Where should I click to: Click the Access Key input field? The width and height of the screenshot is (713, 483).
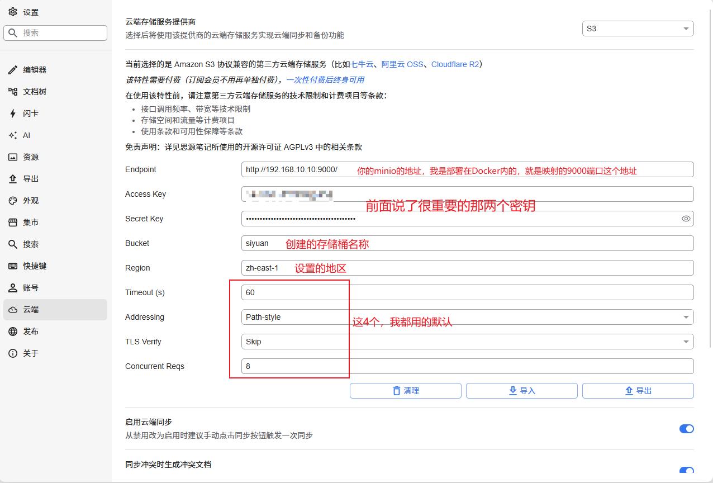pos(467,194)
